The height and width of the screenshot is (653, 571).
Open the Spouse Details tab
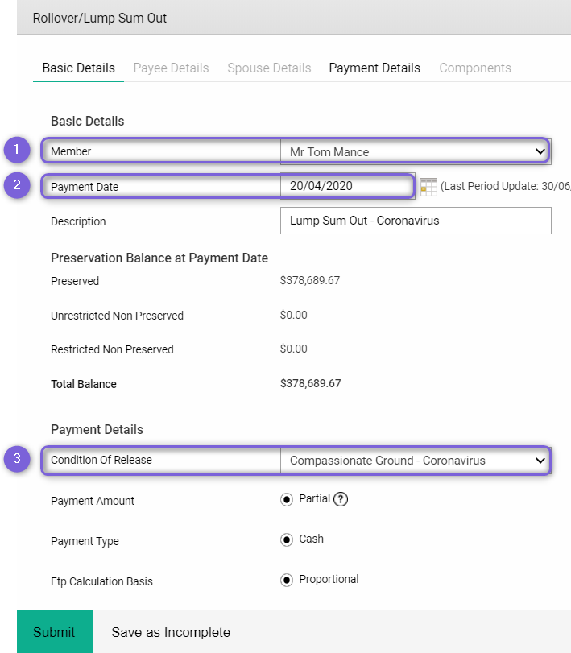coord(269,68)
